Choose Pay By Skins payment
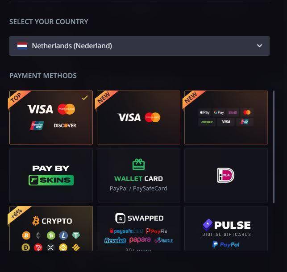Viewport: 287px width, 272px height. (51, 175)
